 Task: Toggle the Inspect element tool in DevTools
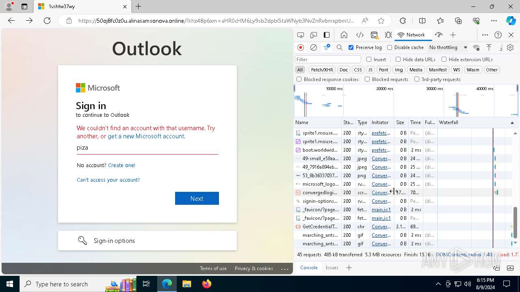[301, 35]
